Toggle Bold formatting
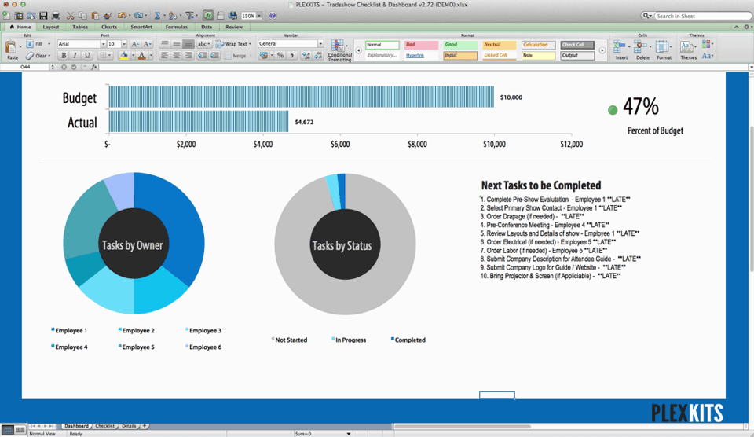This screenshot has height=437, width=754. (x=64, y=56)
